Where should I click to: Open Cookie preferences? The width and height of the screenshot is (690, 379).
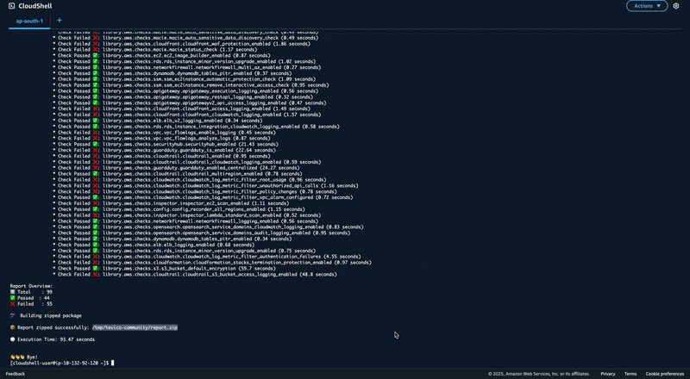(665, 374)
